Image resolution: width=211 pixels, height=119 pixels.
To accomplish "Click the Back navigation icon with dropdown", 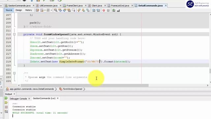I will [42, 10].
